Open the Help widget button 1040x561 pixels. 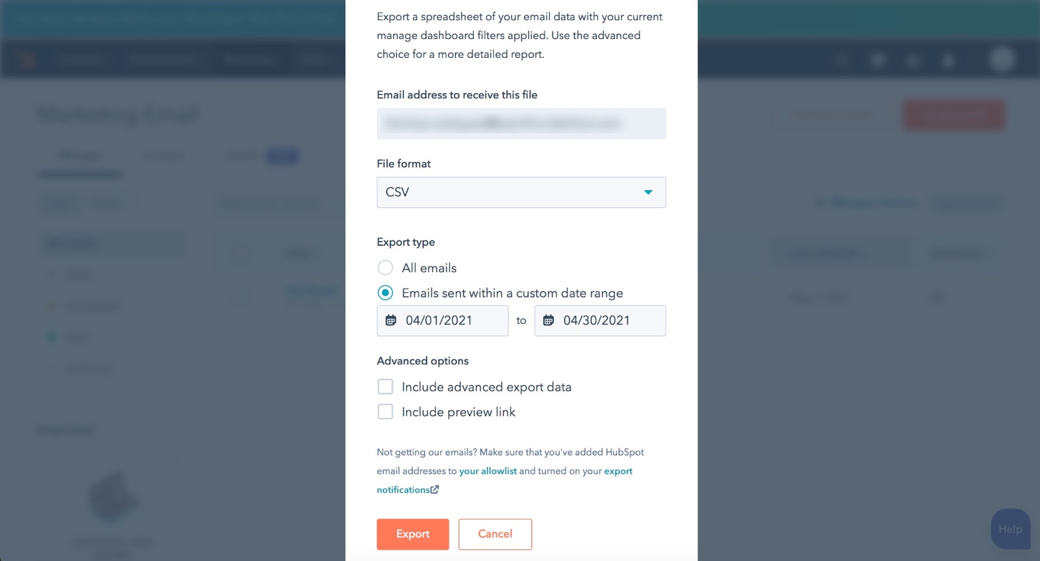click(1011, 529)
